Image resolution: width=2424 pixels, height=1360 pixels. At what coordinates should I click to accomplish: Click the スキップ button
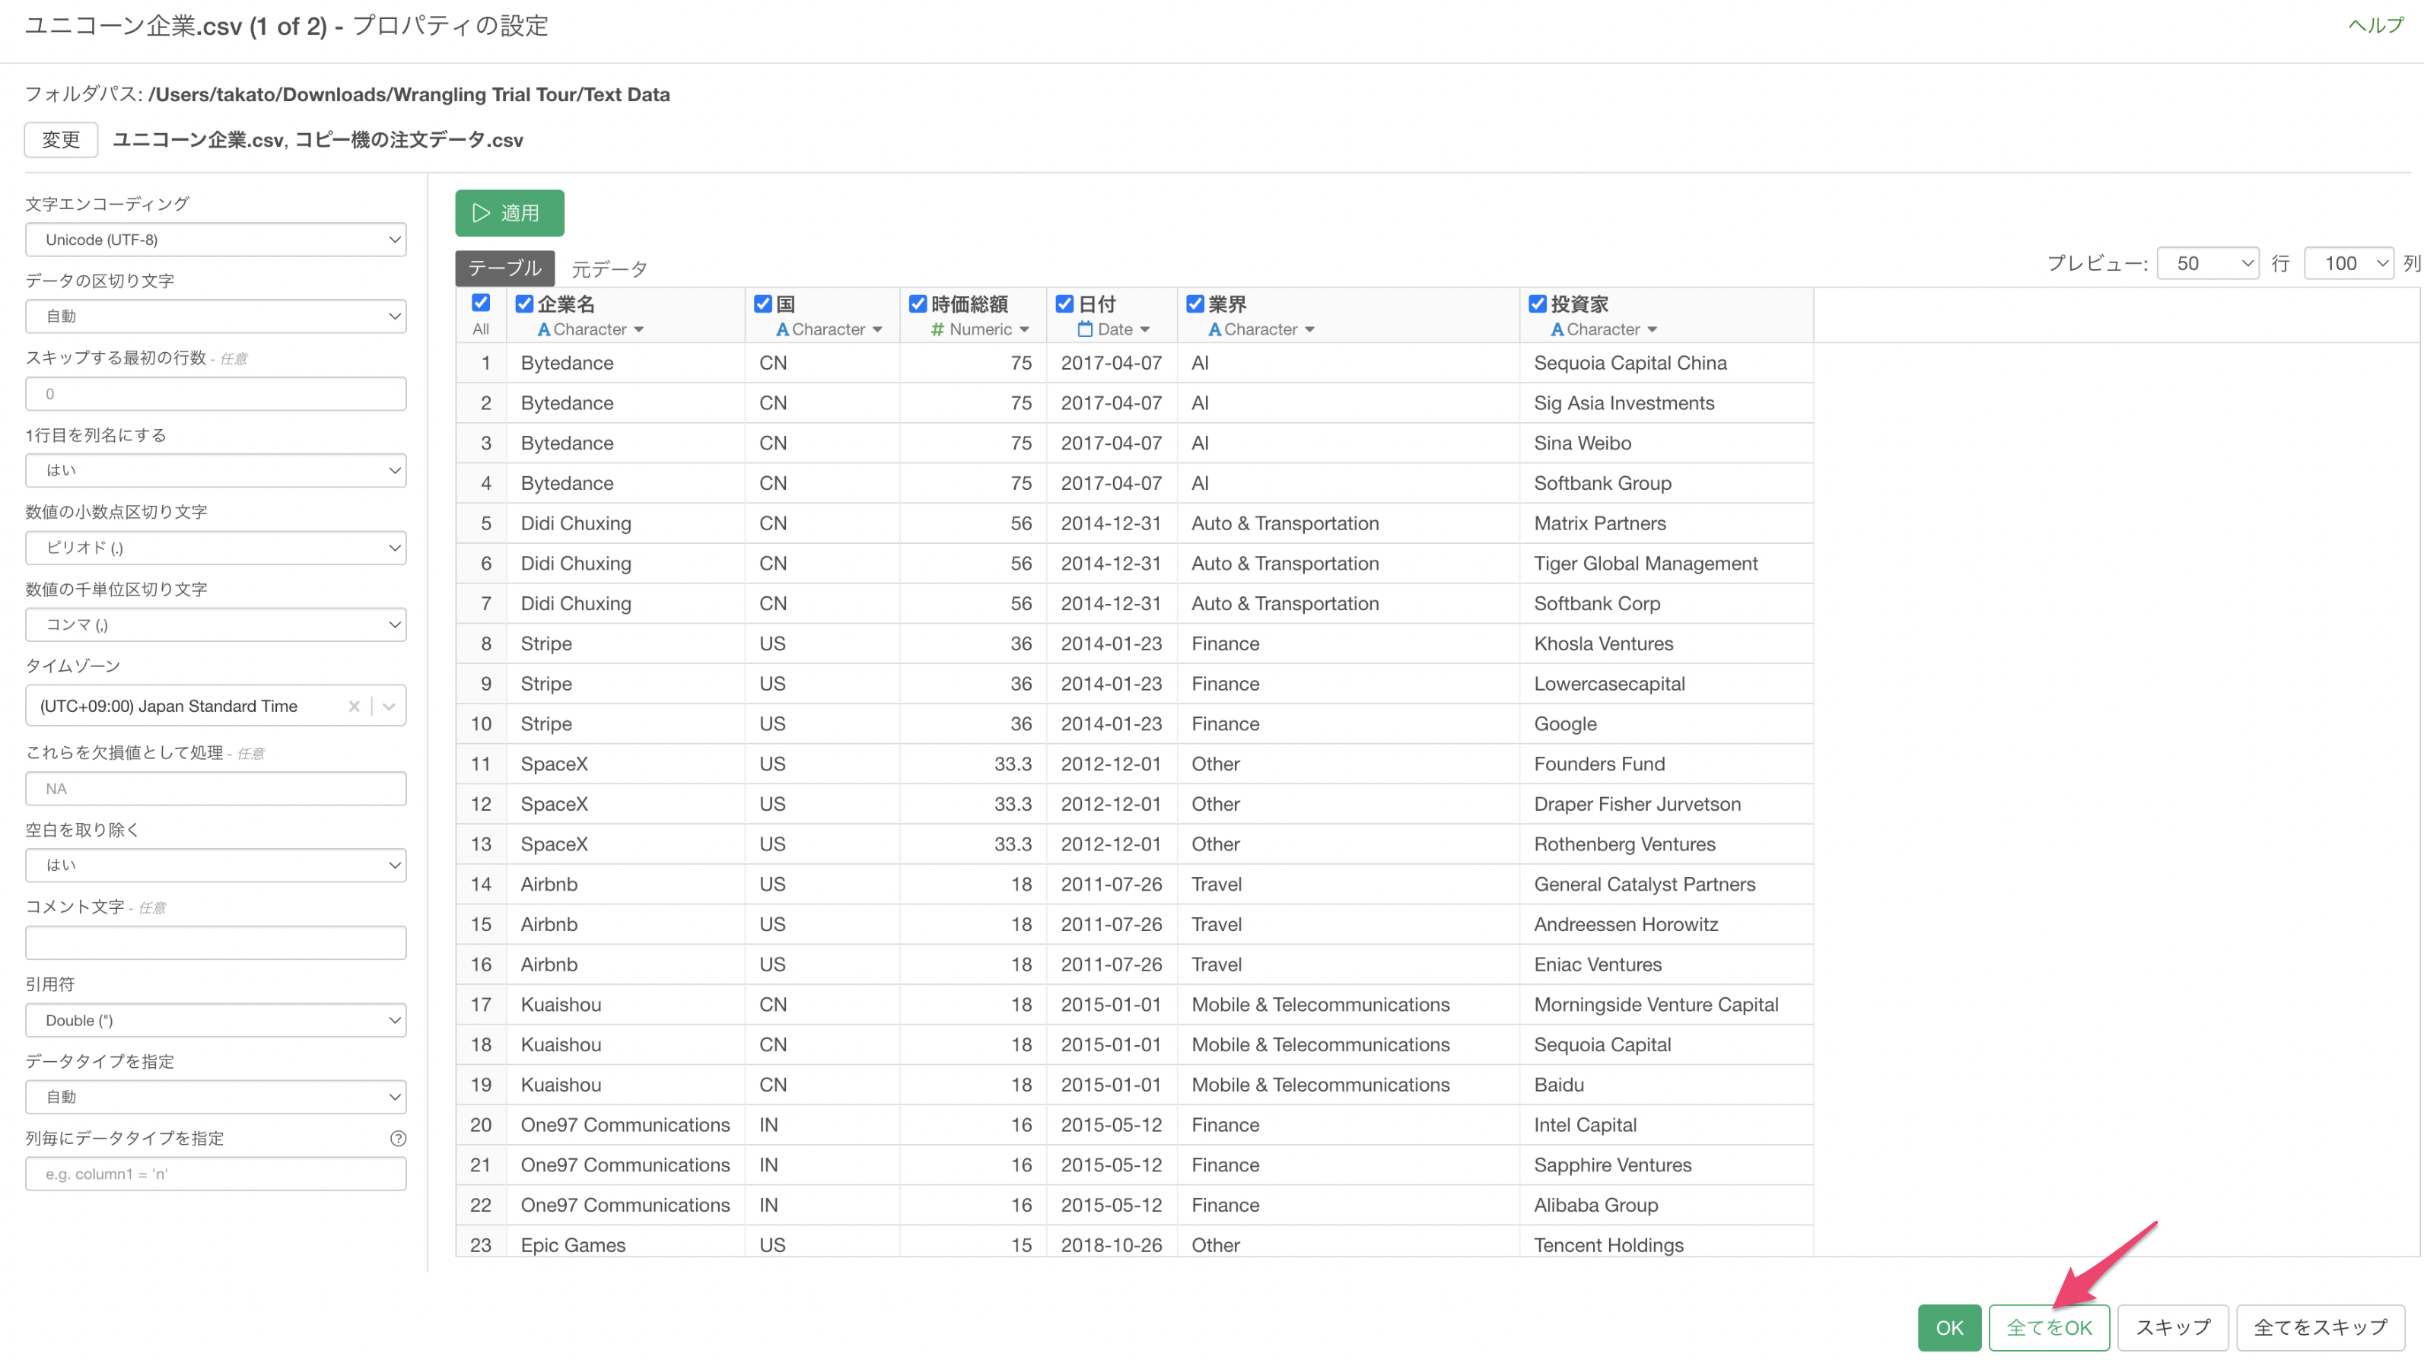[2173, 1328]
